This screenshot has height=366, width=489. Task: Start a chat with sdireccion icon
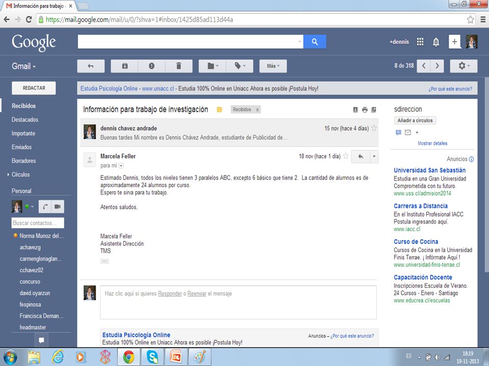(398, 133)
